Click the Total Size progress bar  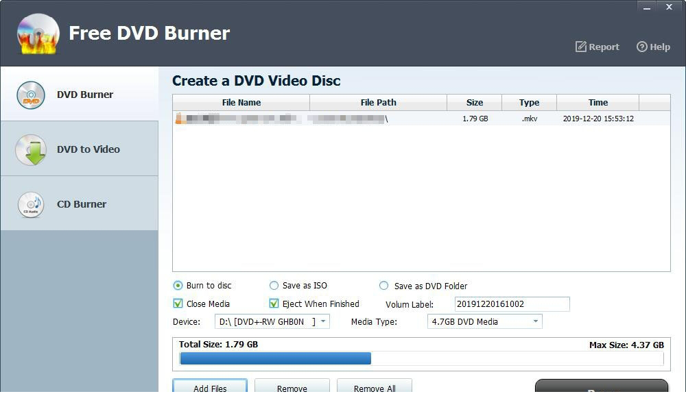[x=419, y=358]
